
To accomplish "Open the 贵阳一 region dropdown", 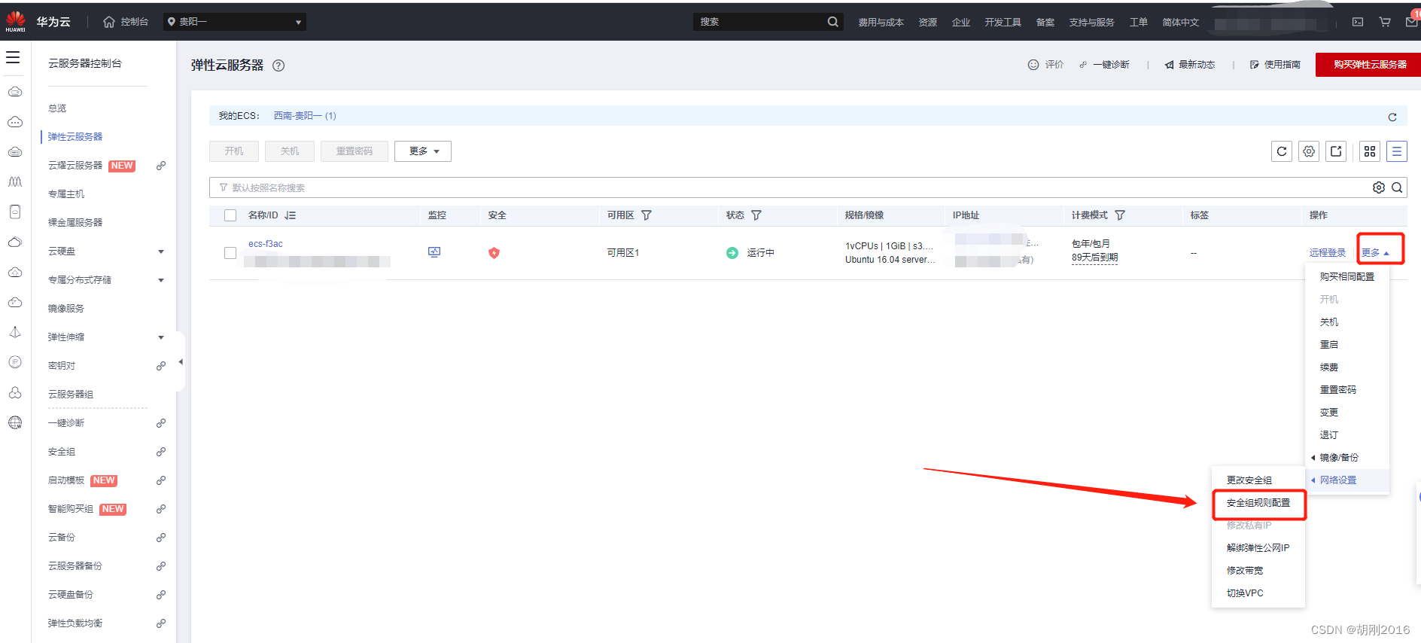I will coord(235,22).
